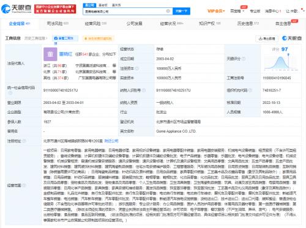Click the help icon beside 注册资本
The height and width of the screenshot is (228, 306).
click(x=137, y=68)
